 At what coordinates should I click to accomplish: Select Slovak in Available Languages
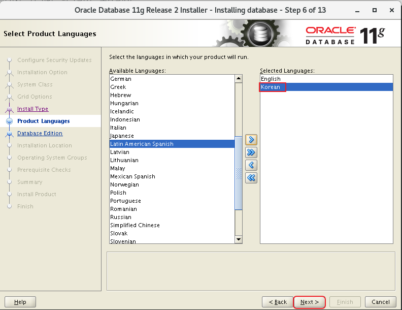pos(172,233)
